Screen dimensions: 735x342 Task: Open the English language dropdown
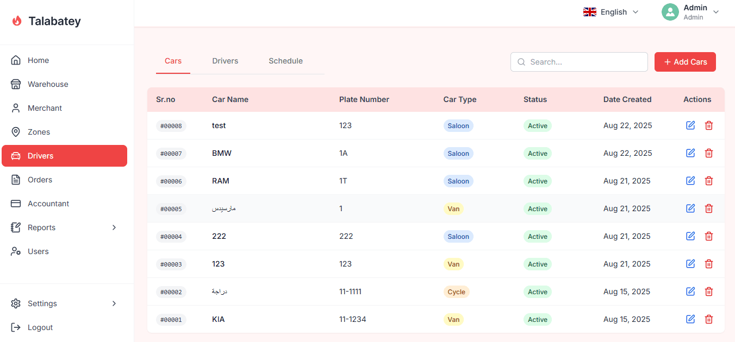(x=611, y=12)
